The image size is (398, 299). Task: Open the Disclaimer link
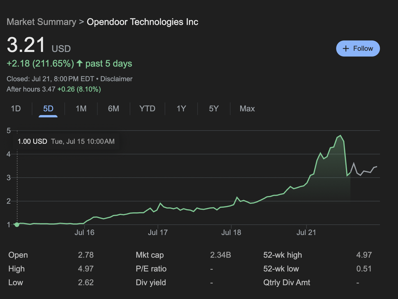pyautogui.click(x=116, y=79)
